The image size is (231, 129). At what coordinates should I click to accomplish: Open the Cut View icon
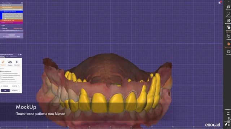(x=228, y=52)
